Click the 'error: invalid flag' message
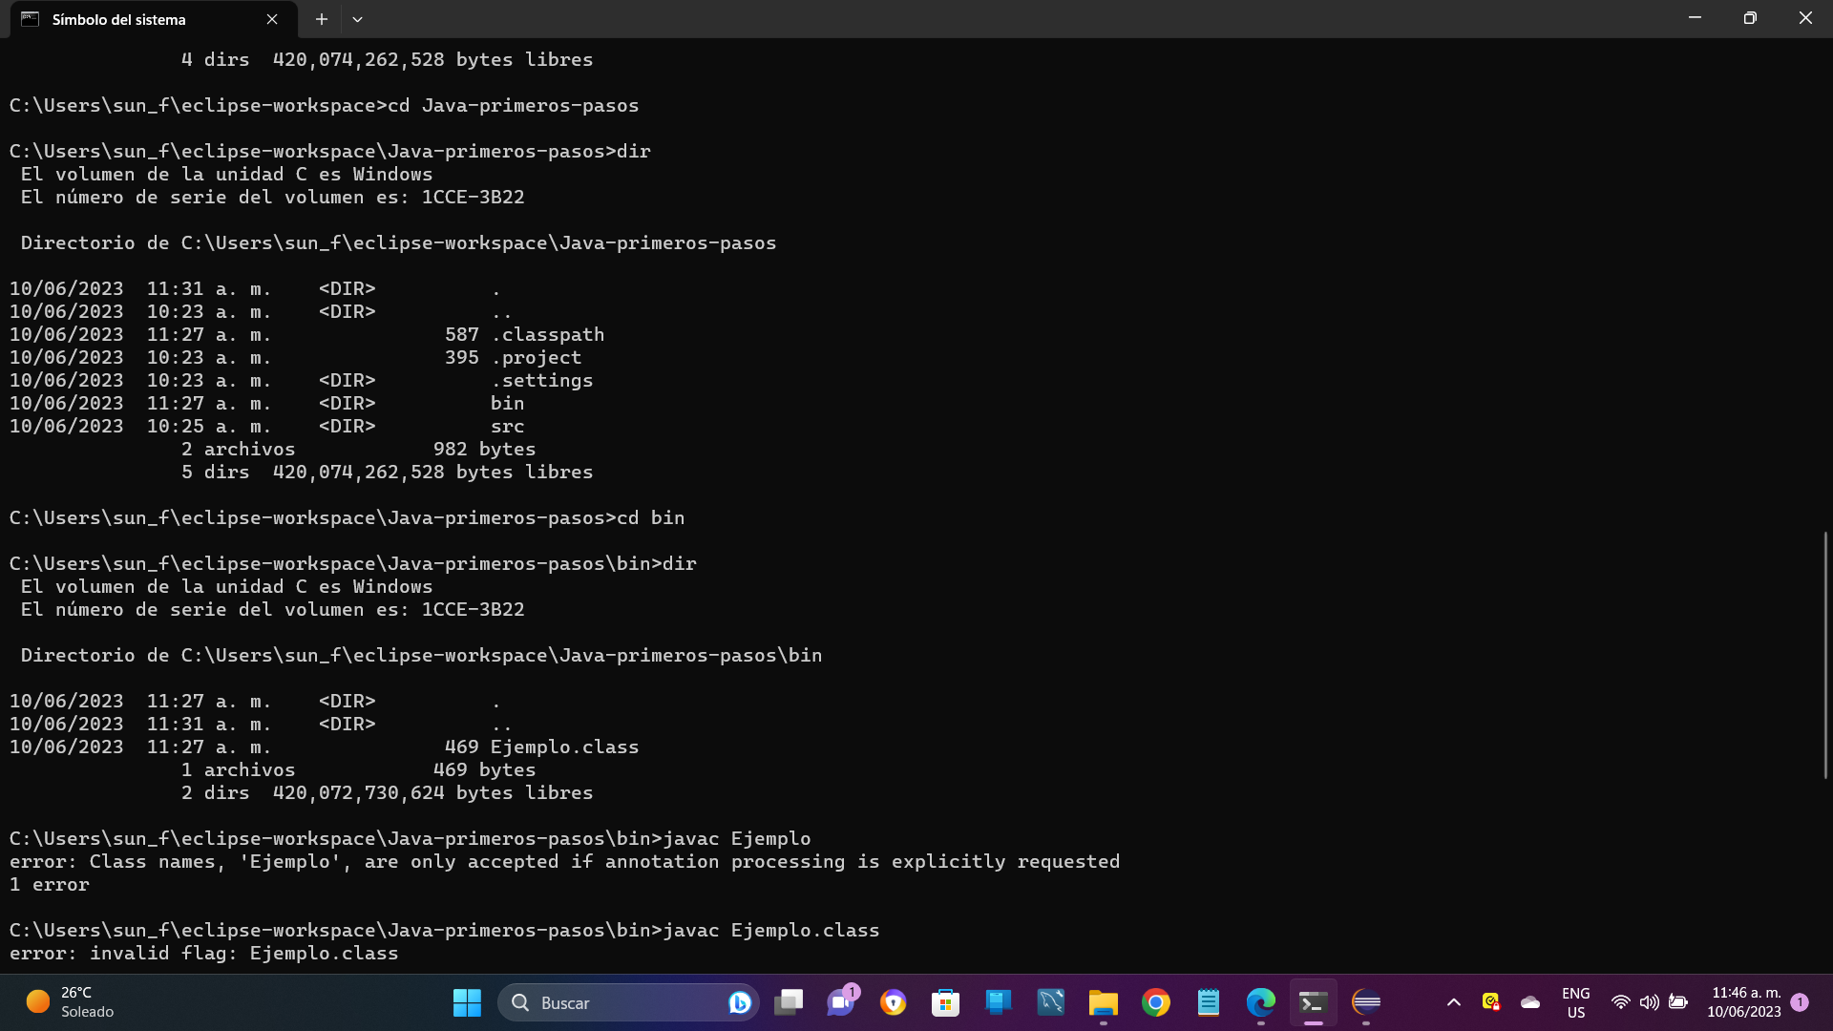This screenshot has width=1833, height=1031. click(204, 954)
